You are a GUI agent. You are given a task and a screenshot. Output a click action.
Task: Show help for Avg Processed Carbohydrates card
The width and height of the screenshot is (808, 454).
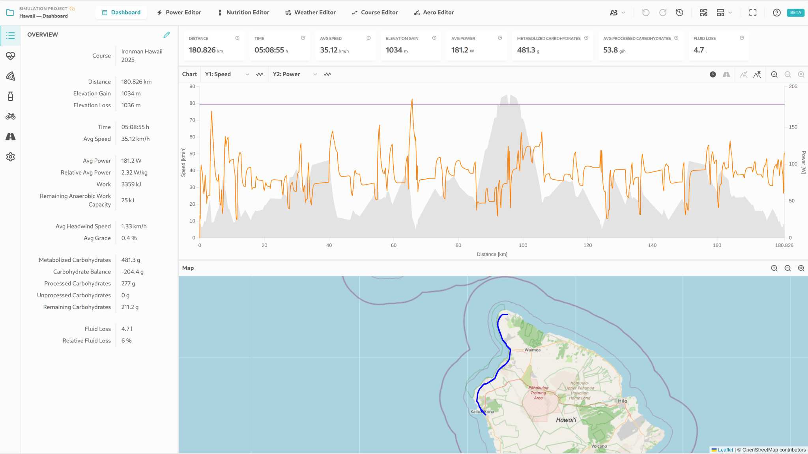coord(676,38)
